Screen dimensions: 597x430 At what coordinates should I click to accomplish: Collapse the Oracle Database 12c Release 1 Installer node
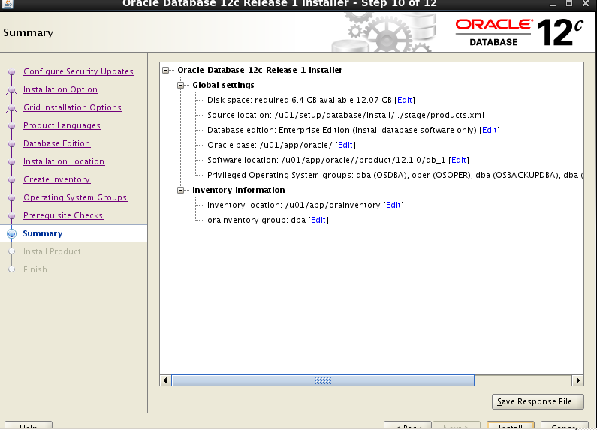(x=166, y=70)
